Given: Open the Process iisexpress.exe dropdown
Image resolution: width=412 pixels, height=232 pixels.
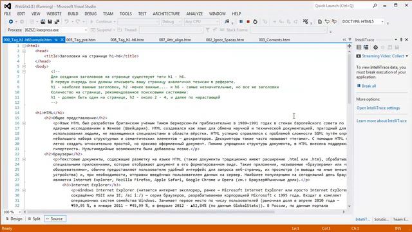Looking at the screenshot, I should click(x=86, y=30).
